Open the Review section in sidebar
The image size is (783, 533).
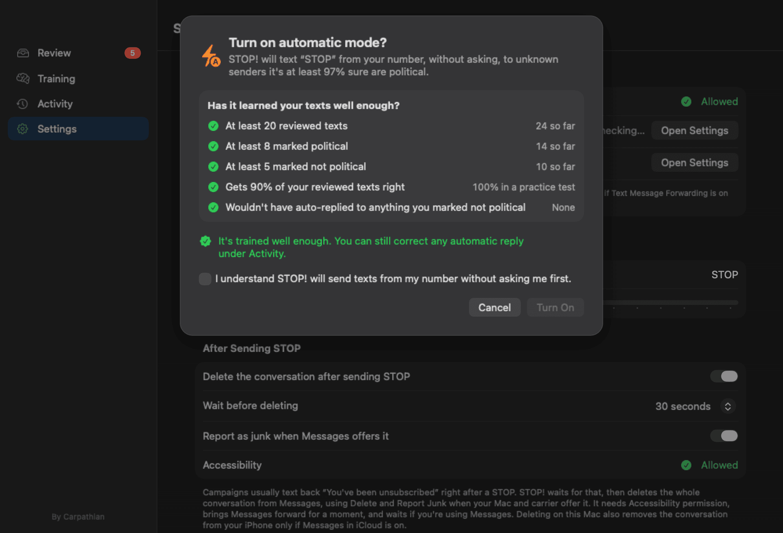[78, 53]
